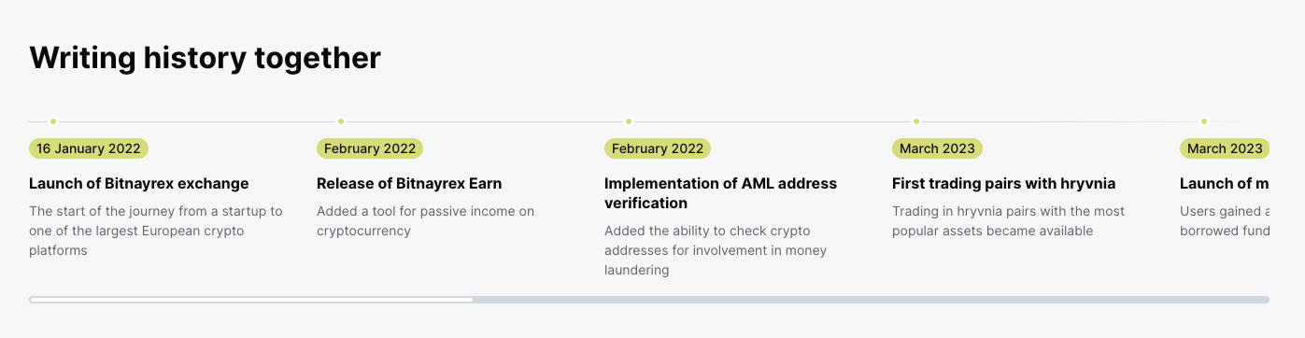1305x338 pixels.
Task: Select the Bitnayrex Earn timeline dot
Action: coord(341,121)
